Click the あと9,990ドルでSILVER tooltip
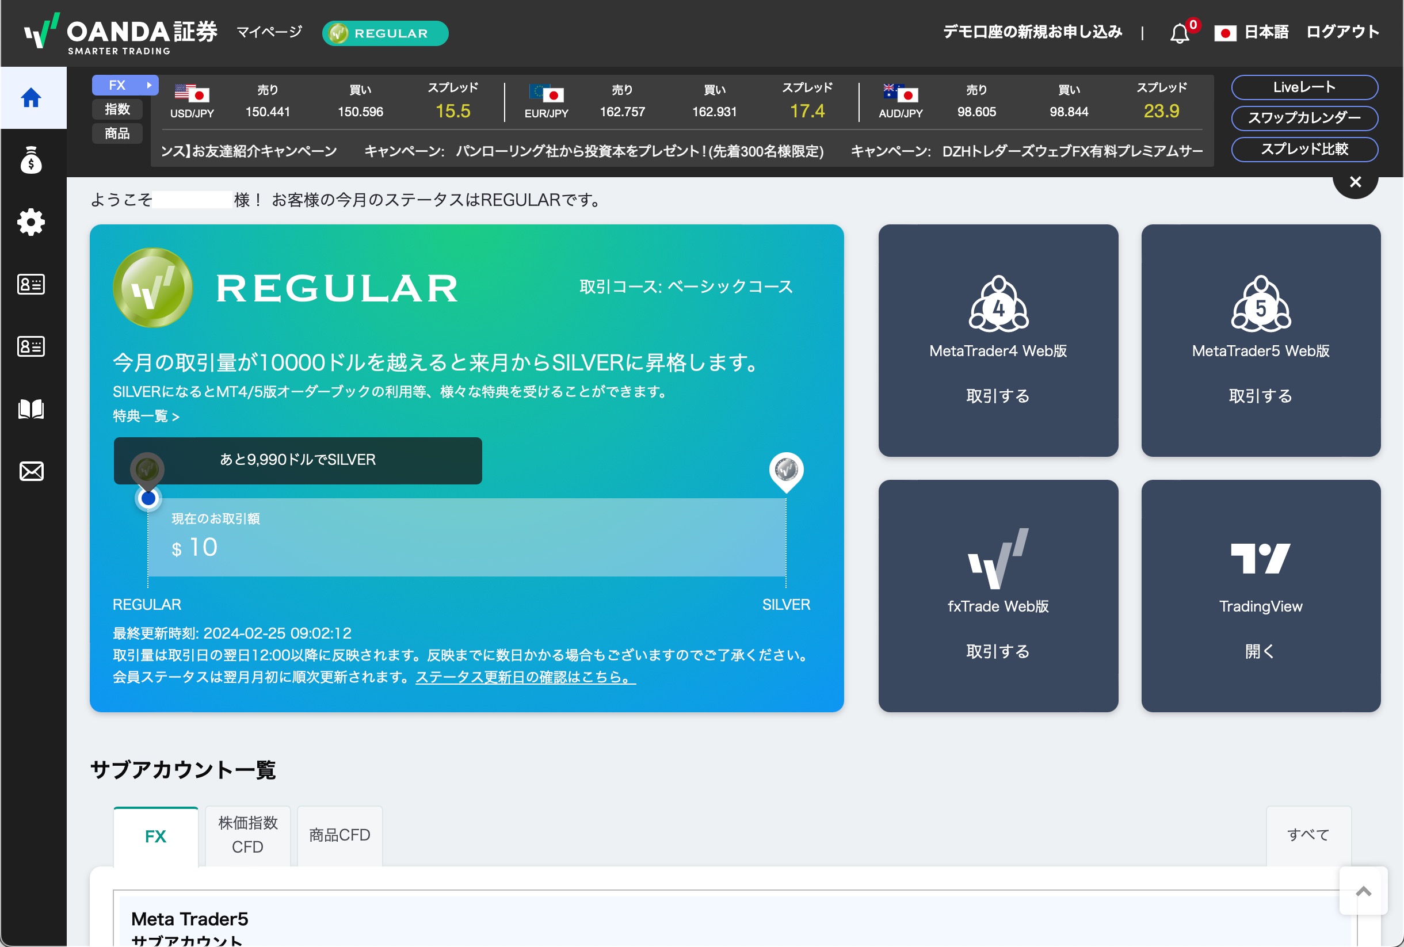 coord(297,461)
